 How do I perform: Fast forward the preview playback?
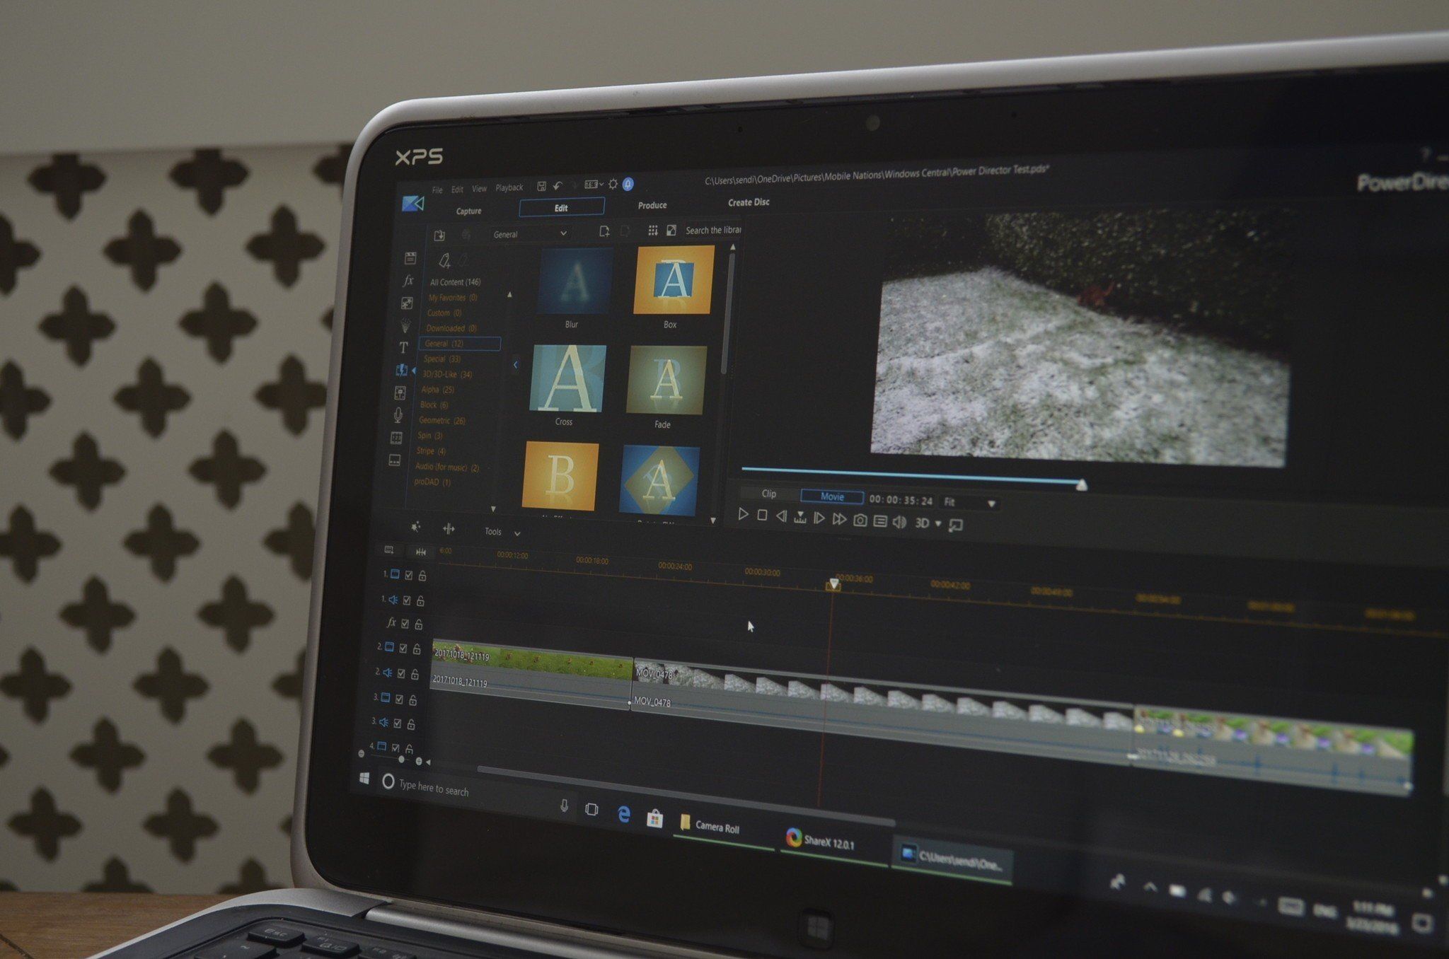click(x=839, y=519)
